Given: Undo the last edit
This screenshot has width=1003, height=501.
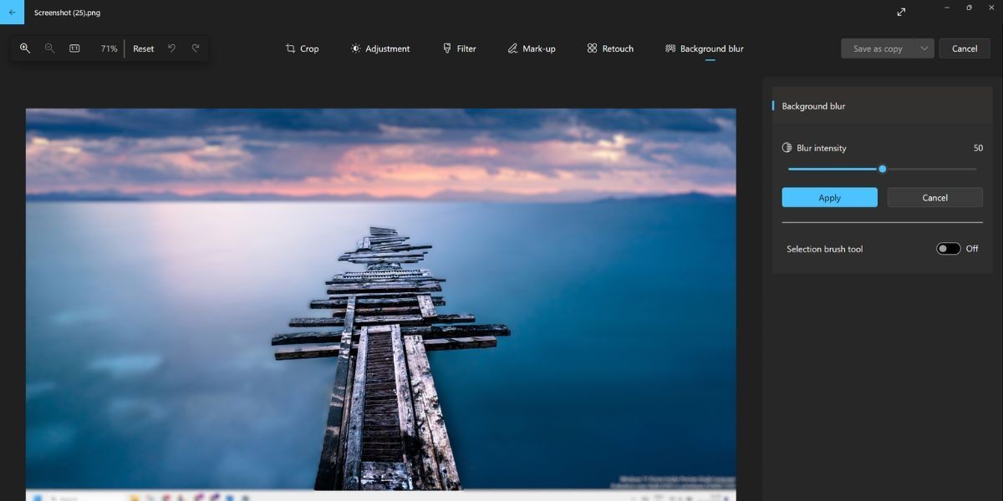Looking at the screenshot, I should (x=171, y=48).
